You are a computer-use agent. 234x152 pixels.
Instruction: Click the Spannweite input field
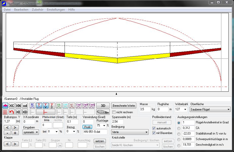tap(118, 122)
